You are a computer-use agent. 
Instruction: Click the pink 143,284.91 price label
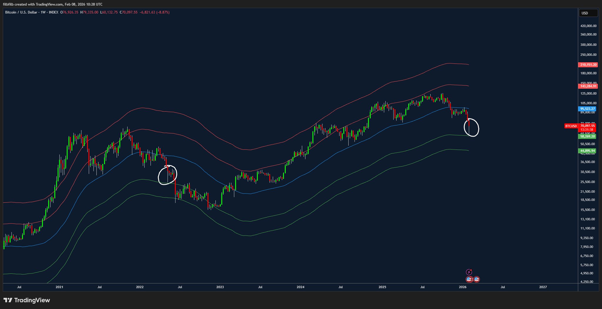(x=588, y=86)
